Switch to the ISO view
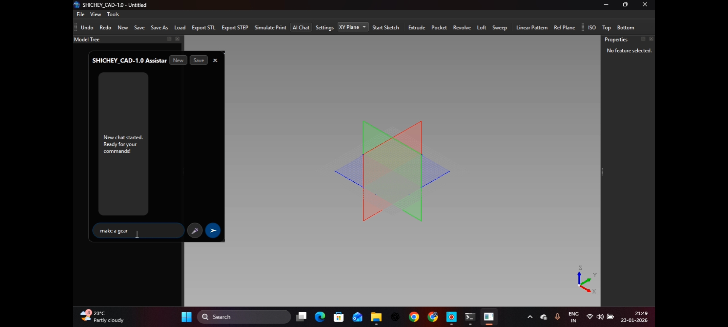 [x=592, y=28]
